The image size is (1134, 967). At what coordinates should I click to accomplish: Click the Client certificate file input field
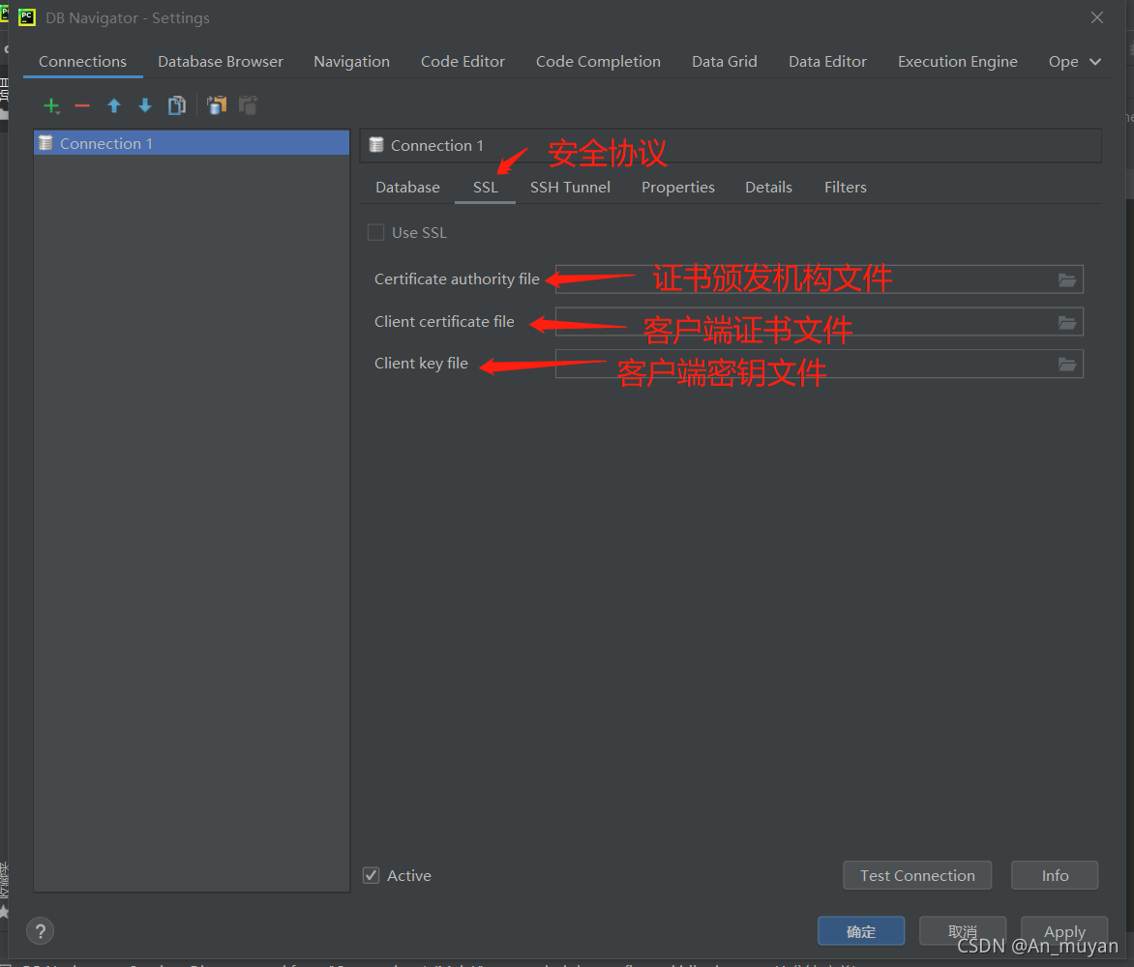(819, 322)
